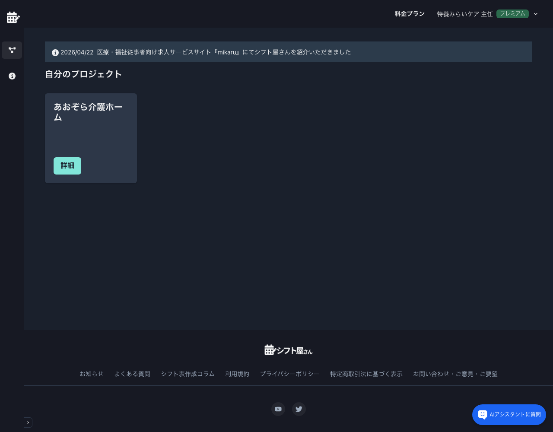Open the 利用規約 footer link

click(x=237, y=374)
